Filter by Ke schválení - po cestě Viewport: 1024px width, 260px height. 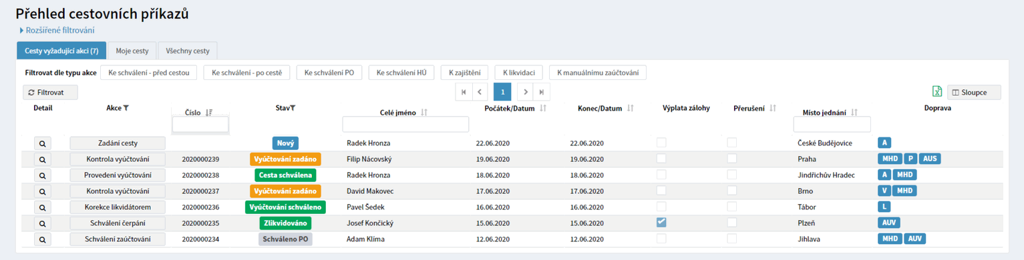tap(246, 73)
